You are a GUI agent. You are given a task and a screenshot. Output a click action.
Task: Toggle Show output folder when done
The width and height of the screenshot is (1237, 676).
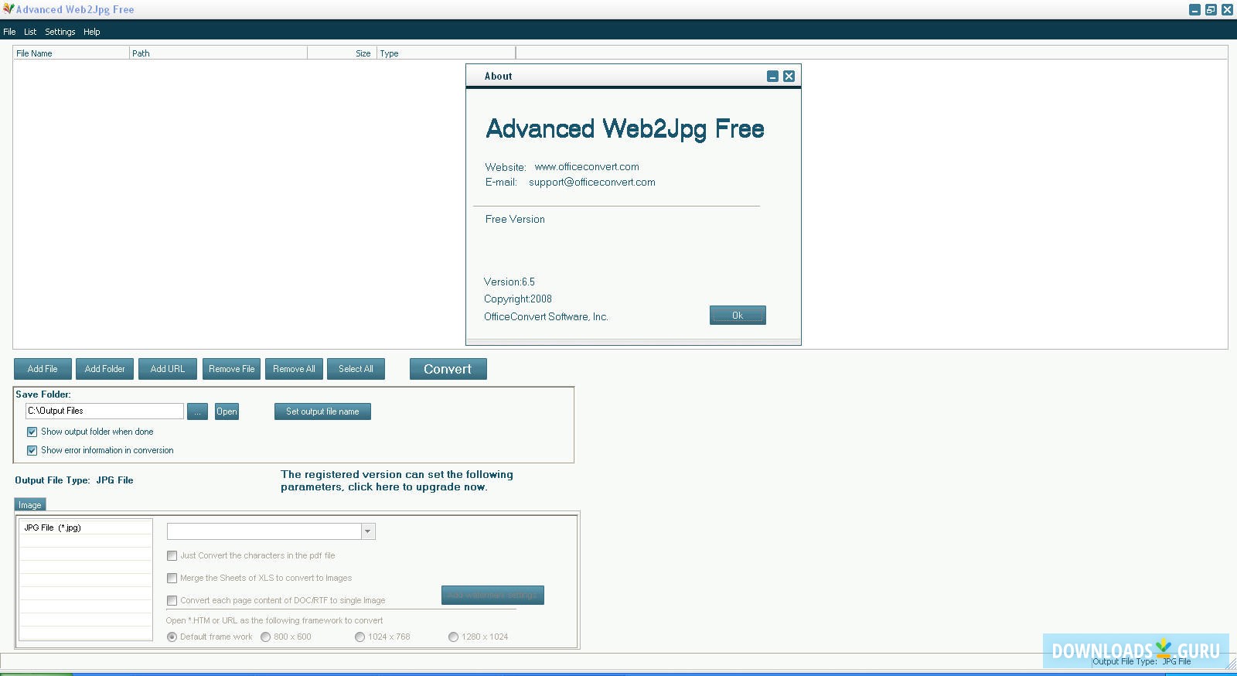(32, 432)
